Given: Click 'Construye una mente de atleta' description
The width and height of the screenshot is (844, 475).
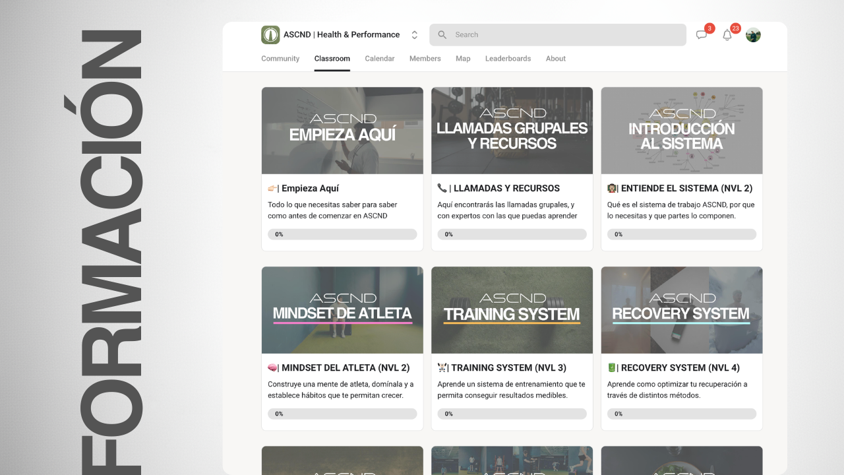Looking at the screenshot, I should [341, 389].
